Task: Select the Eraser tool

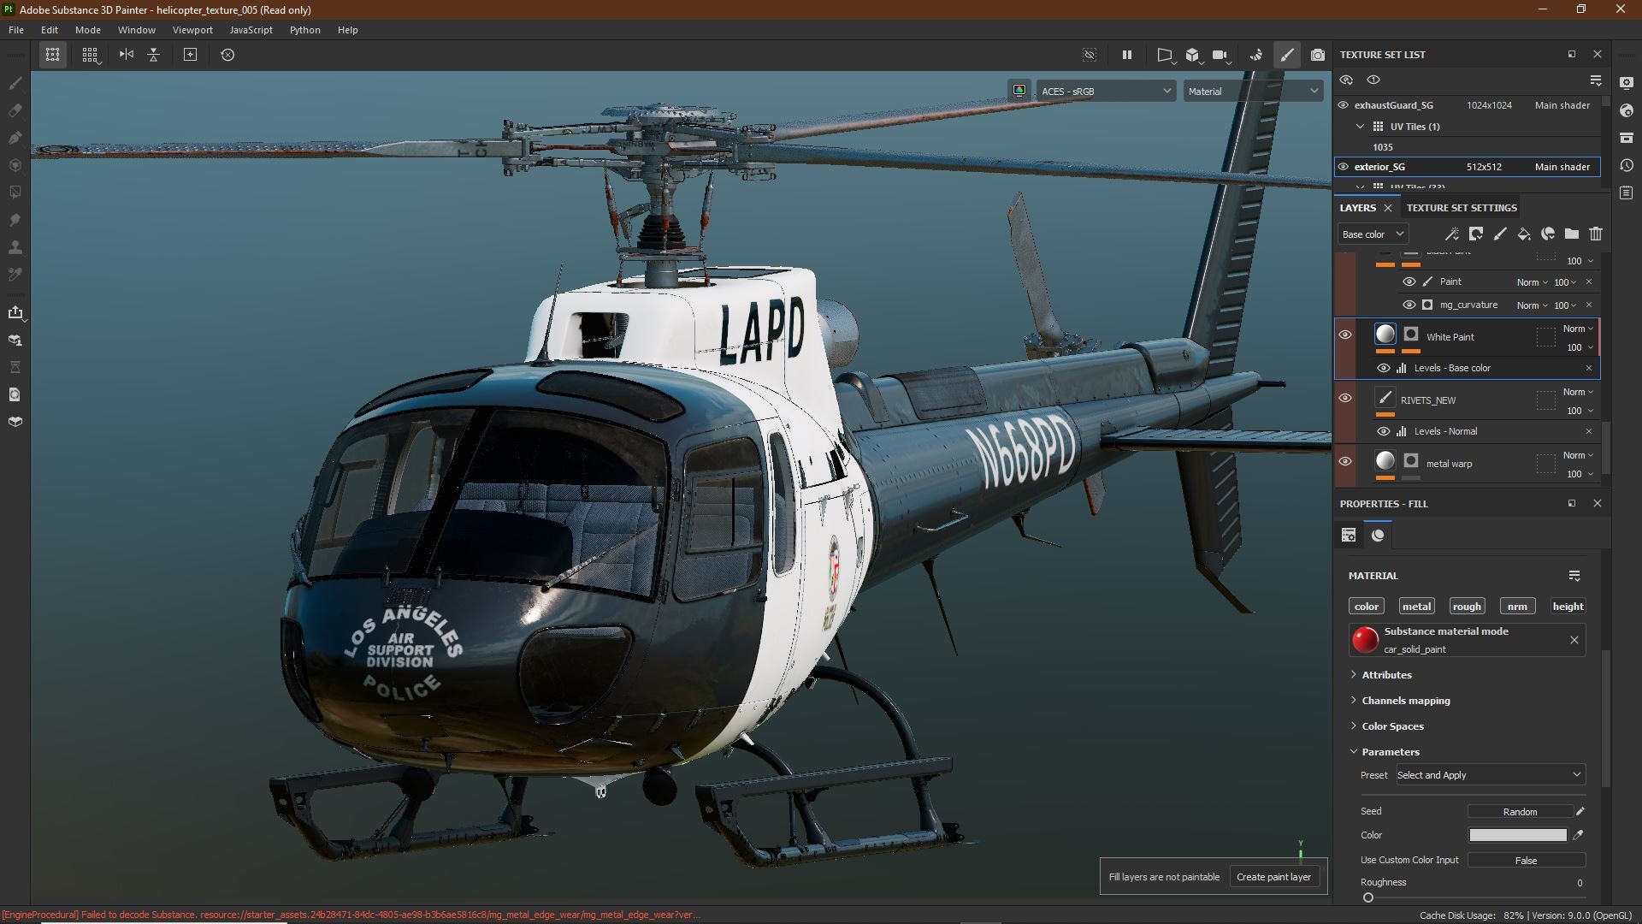Action: (x=15, y=110)
